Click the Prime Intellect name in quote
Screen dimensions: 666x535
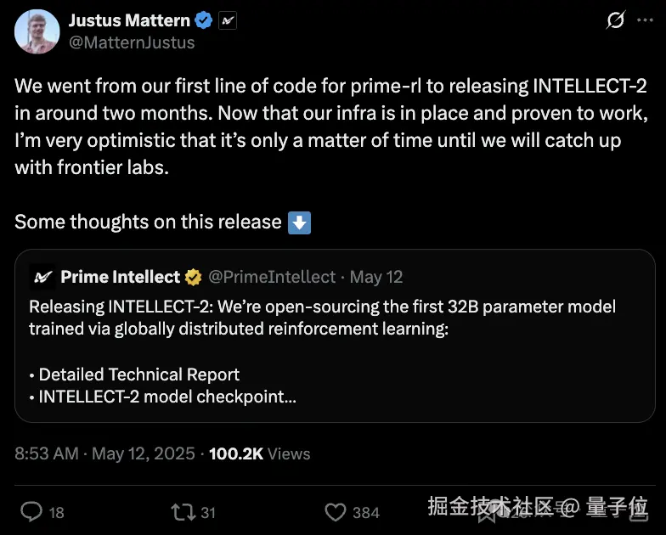[120, 277]
